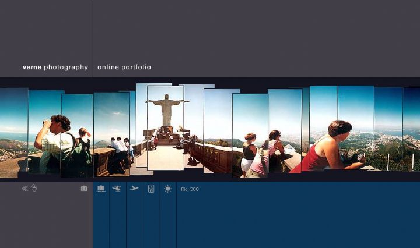Click the verne photography logo
The image size is (420, 248).
pyautogui.click(x=55, y=68)
